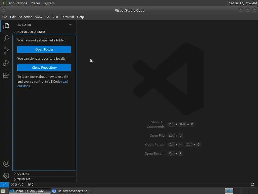The width and height of the screenshot is (258, 194).
Task: Show errors and warnings count in status bar
Action: tap(17, 185)
